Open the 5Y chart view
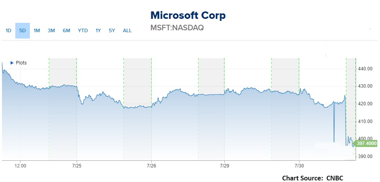 pyautogui.click(x=112, y=31)
